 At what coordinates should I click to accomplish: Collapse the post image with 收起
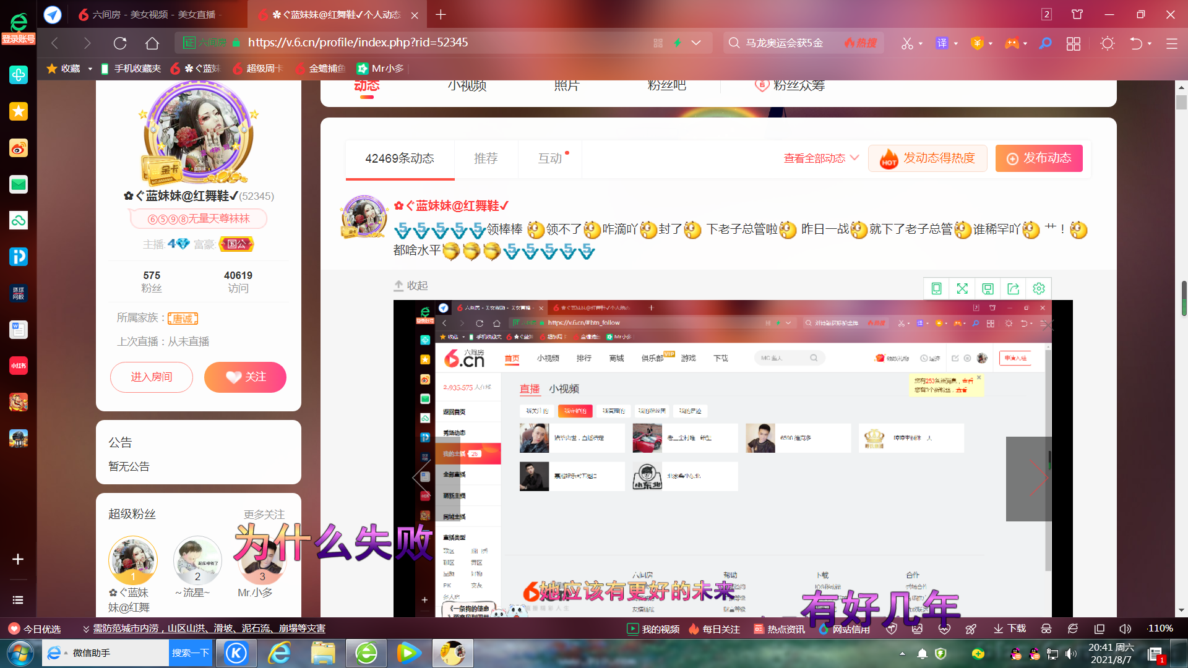(x=411, y=286)
